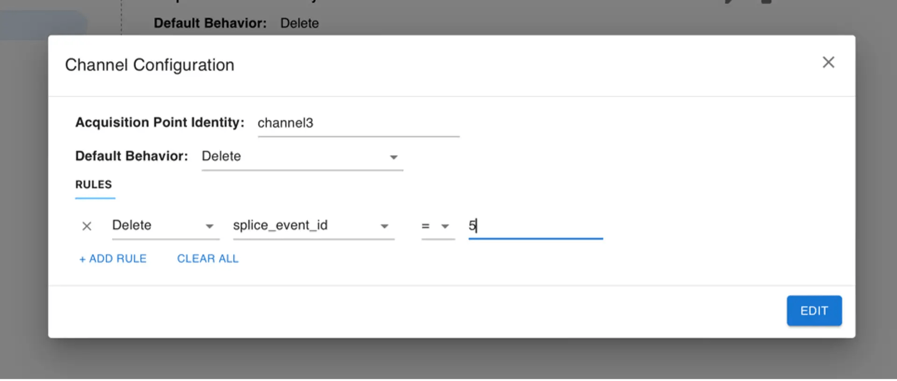897x381 pixels.
Task: Open the Default Behavior dropdown in the dialog
Action: click(302, 156)
